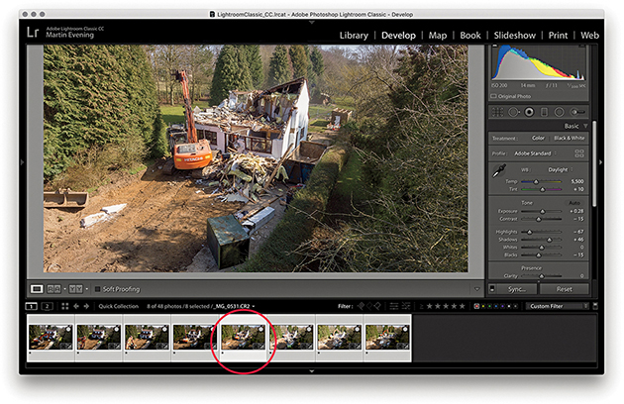Select the circled filmstrip thumbnail
The width and height of the screenshot is (624, 404).
pos(242,338)
